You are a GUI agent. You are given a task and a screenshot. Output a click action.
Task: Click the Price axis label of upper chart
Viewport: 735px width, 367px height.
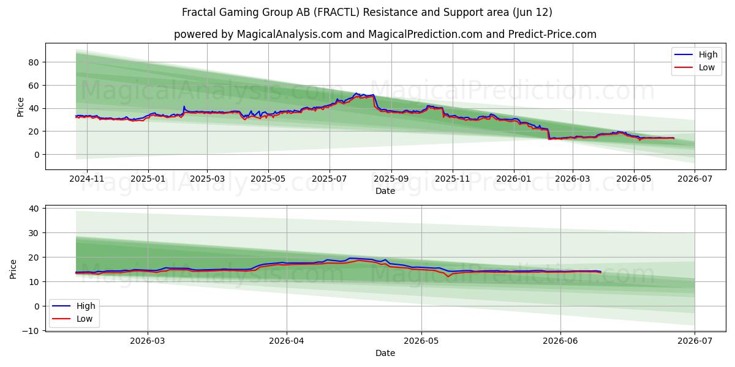click(x=20, y=106)
